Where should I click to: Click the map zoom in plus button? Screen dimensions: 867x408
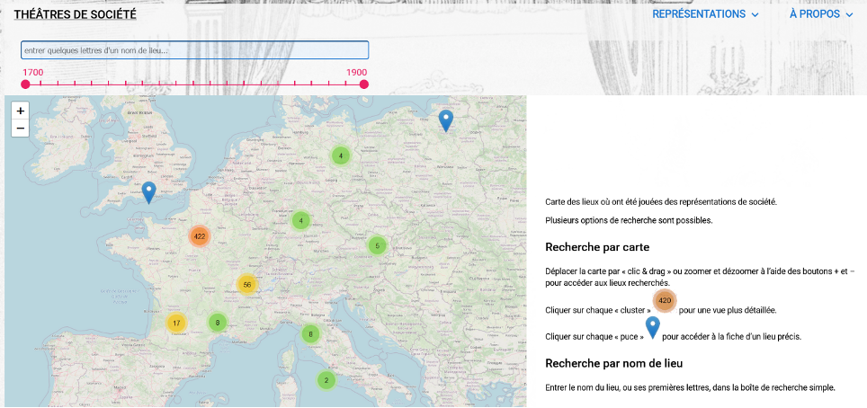pyautogui.click(x=21, y=111)
